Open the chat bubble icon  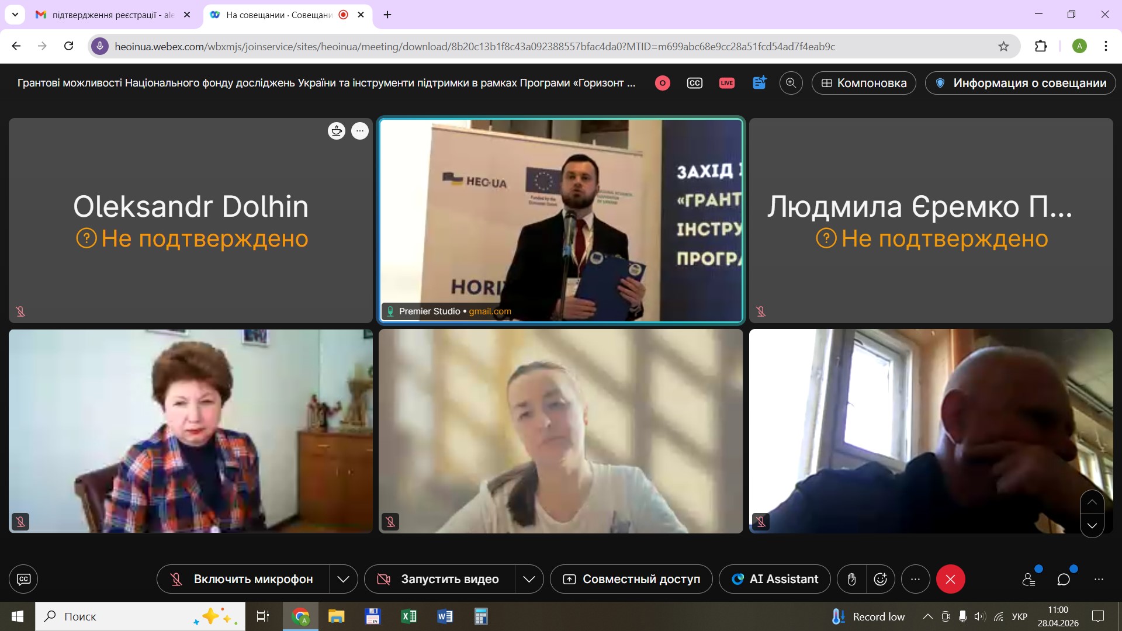(x=1064, y=579)
